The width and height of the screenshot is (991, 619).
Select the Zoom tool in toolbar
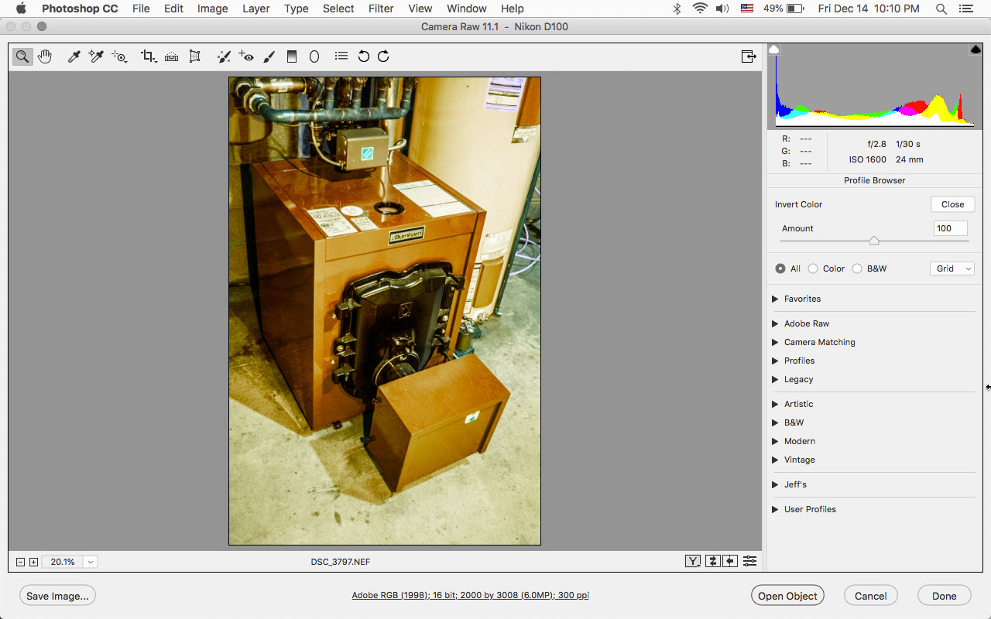(x=22, y=56)
